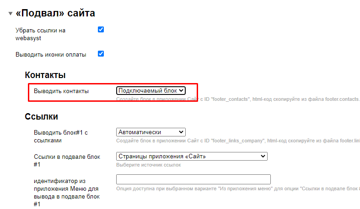The height and width of the screenshot is (209, 360).
Task: Click the "Контакты" subsection heading
Action: click(x=45, y=75)
